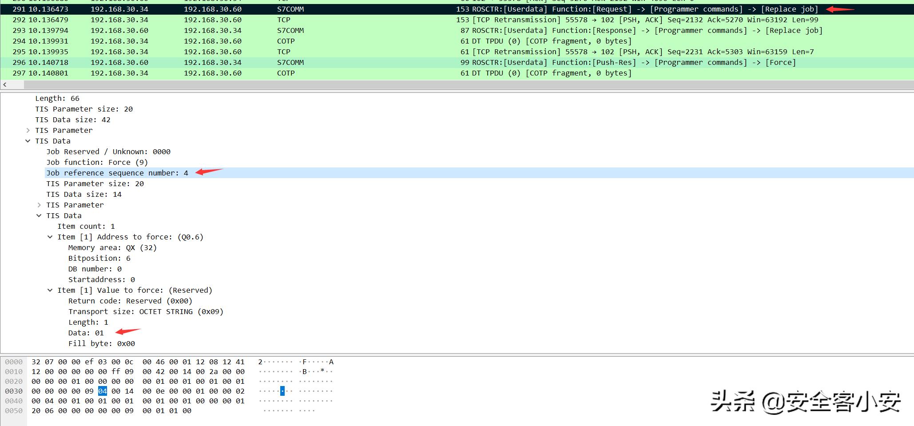The height and width of the screenshot is (426, 914).
Task: Collapse Item [1] Value to force (Reserved)
Action: (x=50, y=290)
